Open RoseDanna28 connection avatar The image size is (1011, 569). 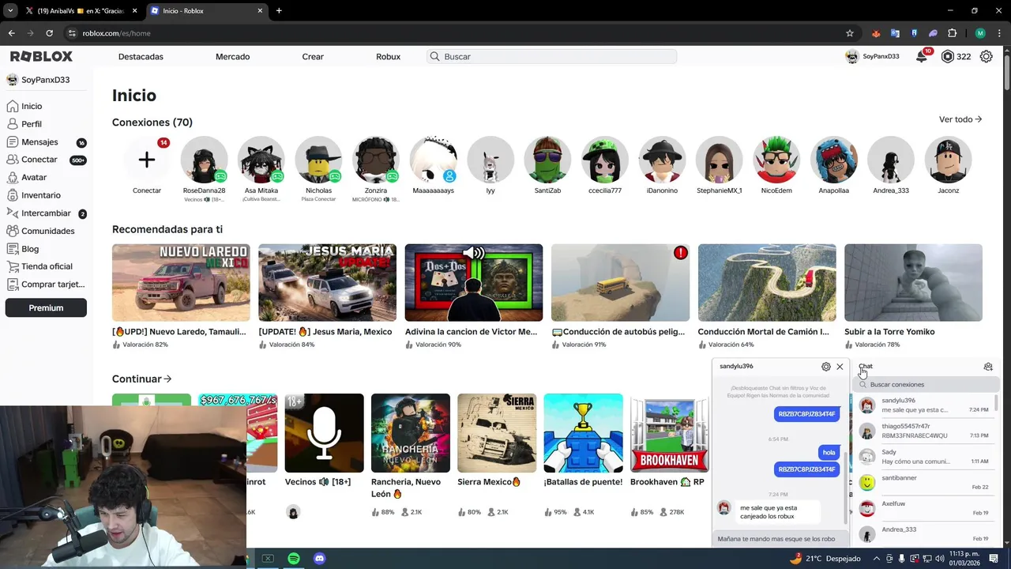tap(204, 160)
